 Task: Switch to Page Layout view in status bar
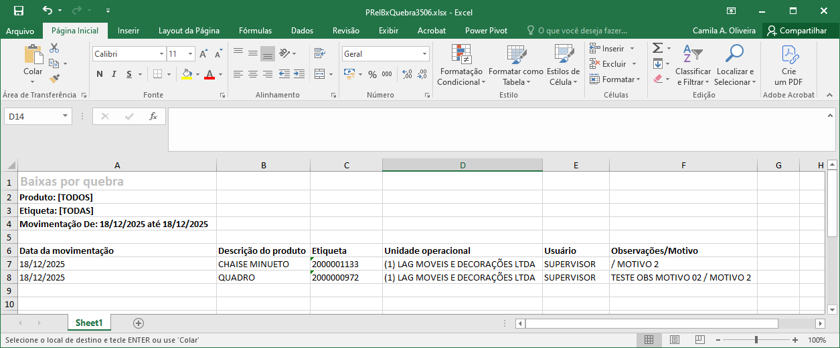(674, 340)
